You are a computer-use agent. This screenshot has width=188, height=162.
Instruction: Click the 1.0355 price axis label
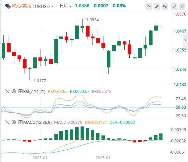coord(180,50)
